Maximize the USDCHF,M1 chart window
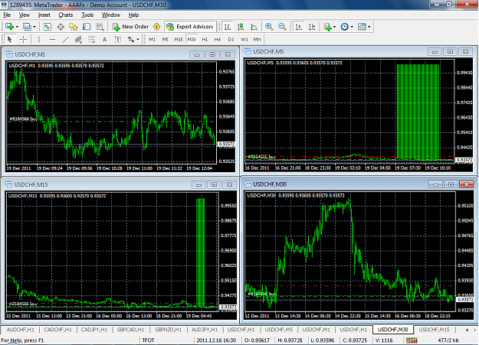 tap(212, 54)
